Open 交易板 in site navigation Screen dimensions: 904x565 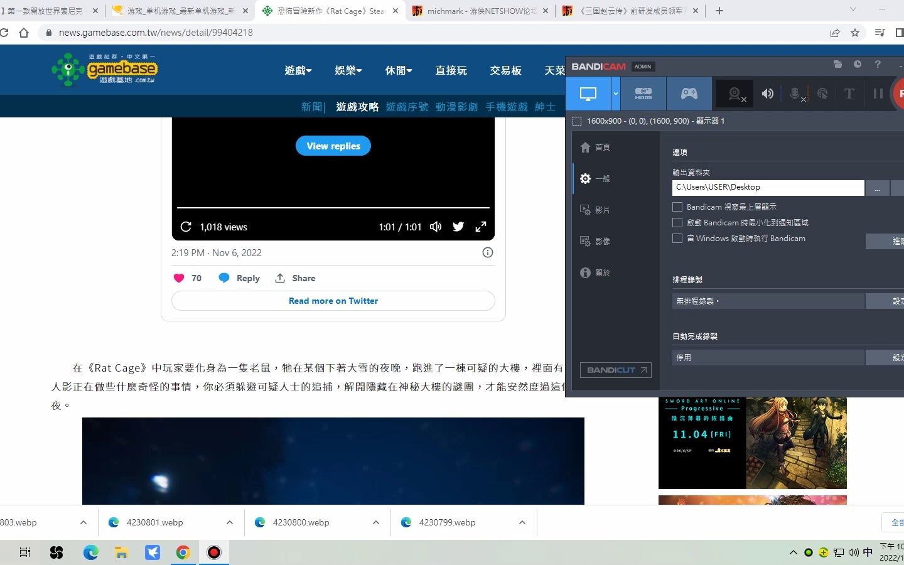(x=506, y=70)
